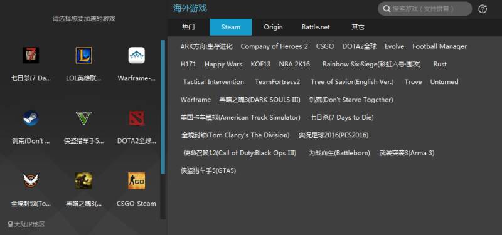This screenshot has height=235, width=502.
Task: Choose Football Manager in Steam list
Action: click(x=440, y=46)
